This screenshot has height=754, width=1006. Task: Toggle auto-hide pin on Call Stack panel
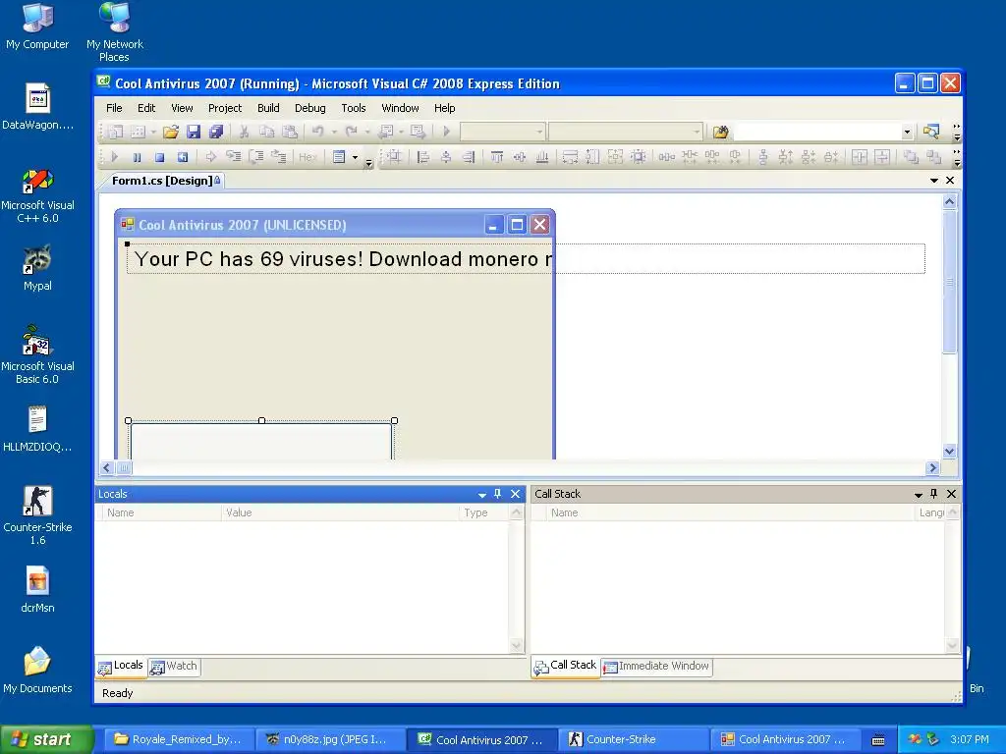pyautogui.click(x=934, y=494)
